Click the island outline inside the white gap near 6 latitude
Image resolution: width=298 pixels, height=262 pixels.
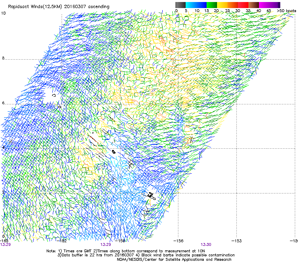click(54, 95)
